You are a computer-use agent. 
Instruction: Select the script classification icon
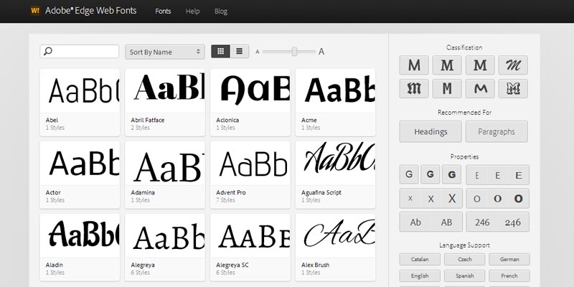tap(513, 66)
